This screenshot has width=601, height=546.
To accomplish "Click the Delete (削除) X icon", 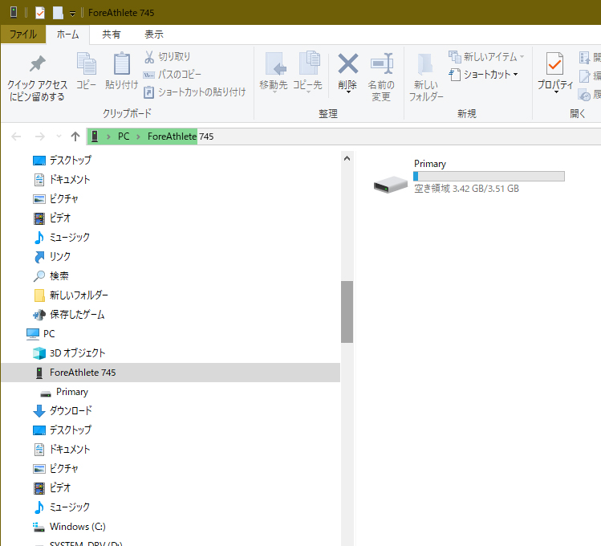I will [347, 63].
